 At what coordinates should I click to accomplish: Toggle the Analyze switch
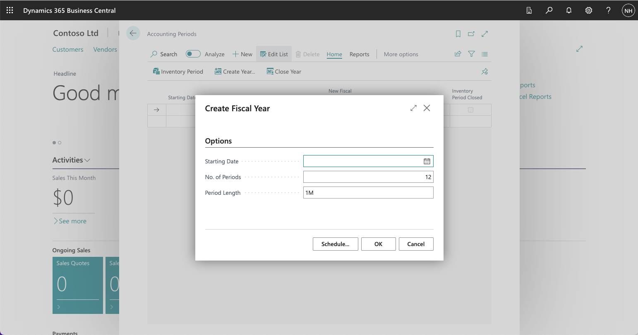[193, 54]
